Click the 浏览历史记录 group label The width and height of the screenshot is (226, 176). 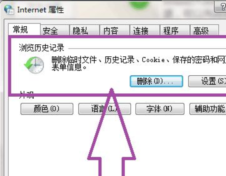coord(42,48)
